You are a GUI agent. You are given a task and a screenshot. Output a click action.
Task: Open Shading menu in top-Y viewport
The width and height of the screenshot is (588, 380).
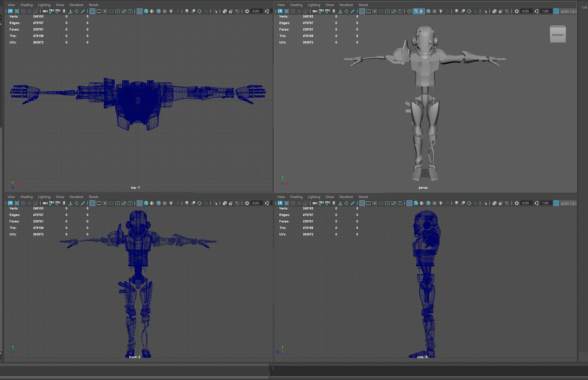click(x=26, y=5)
